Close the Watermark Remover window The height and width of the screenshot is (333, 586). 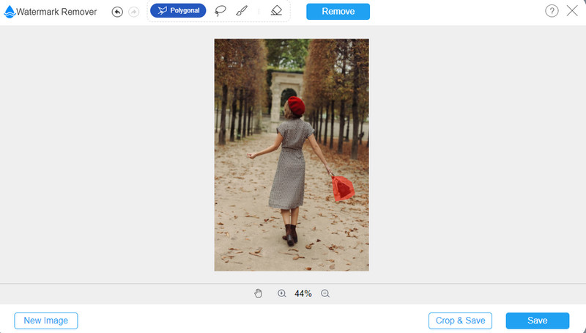pyautogui.click(x=572, y=11)
